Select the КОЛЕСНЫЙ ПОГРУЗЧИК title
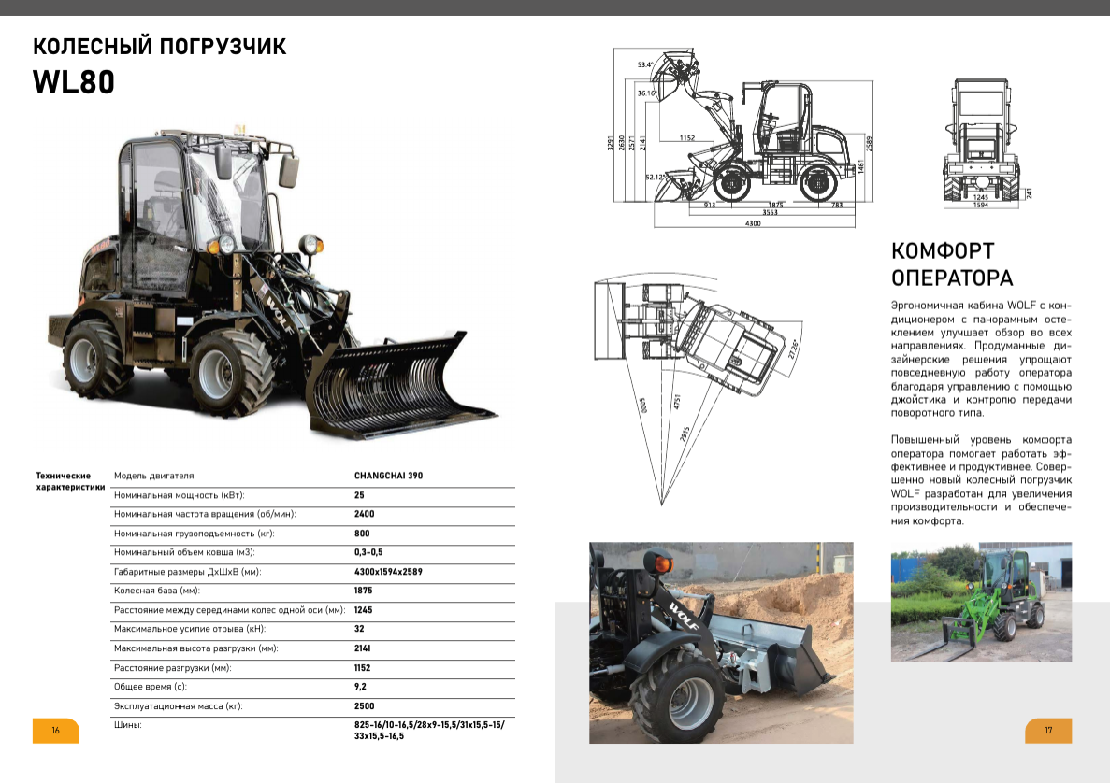 click(x=159, y=47)
